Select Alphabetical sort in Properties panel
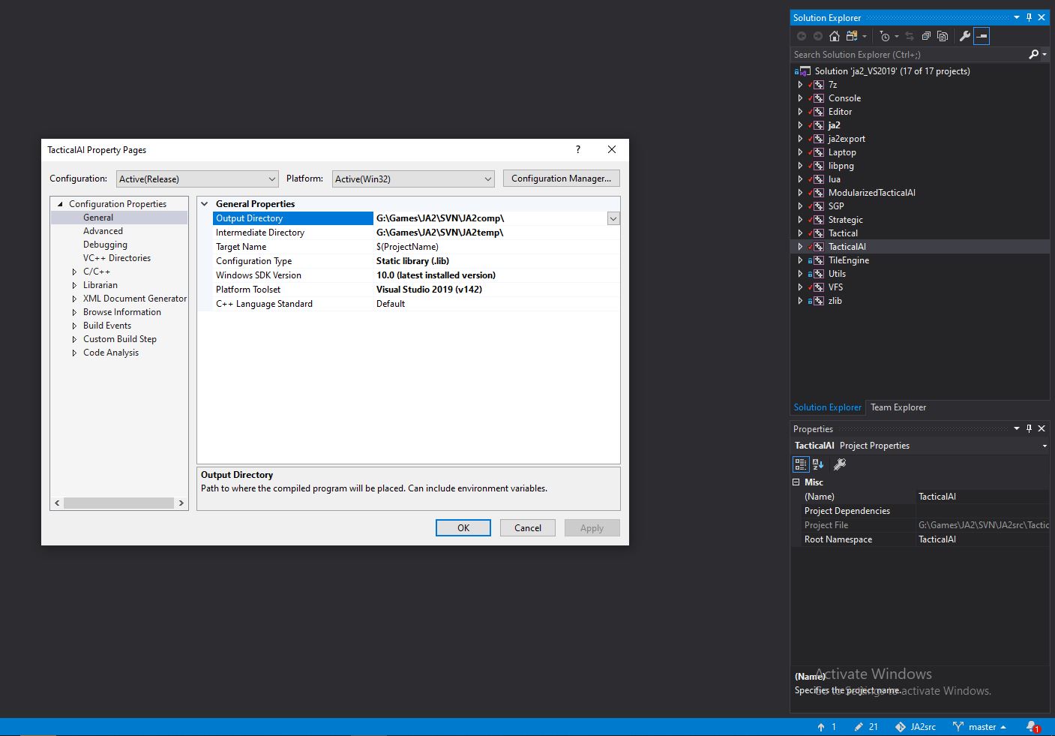Screen dimensions: 1055x736 pyautogui.click(x=818, y=464)
